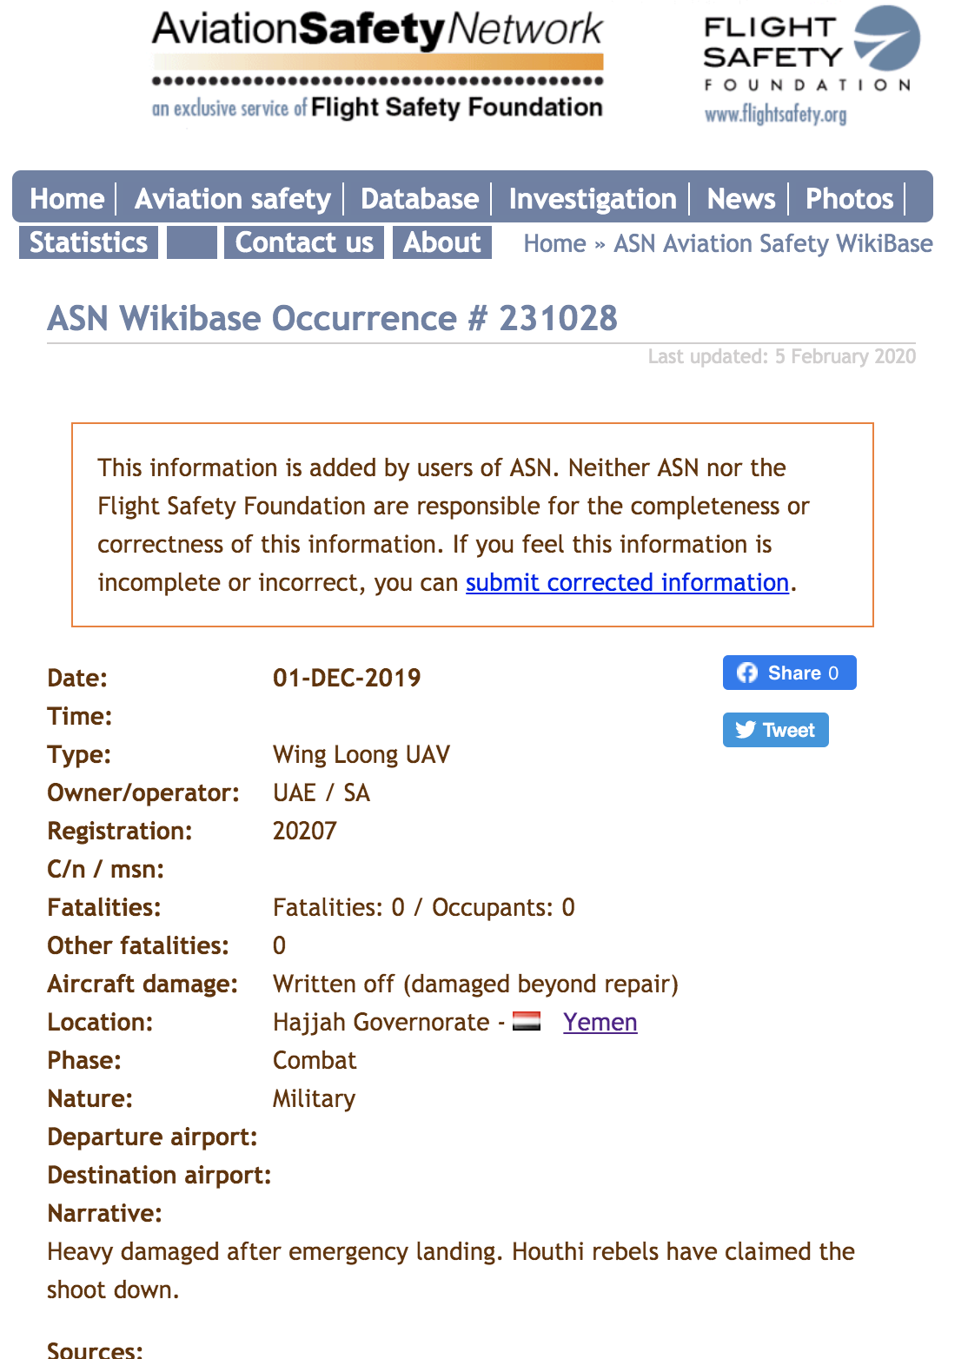The width and height of the screenshot is (968, 1359).
Task: Select the Database menu item
Action: [419, 199]
